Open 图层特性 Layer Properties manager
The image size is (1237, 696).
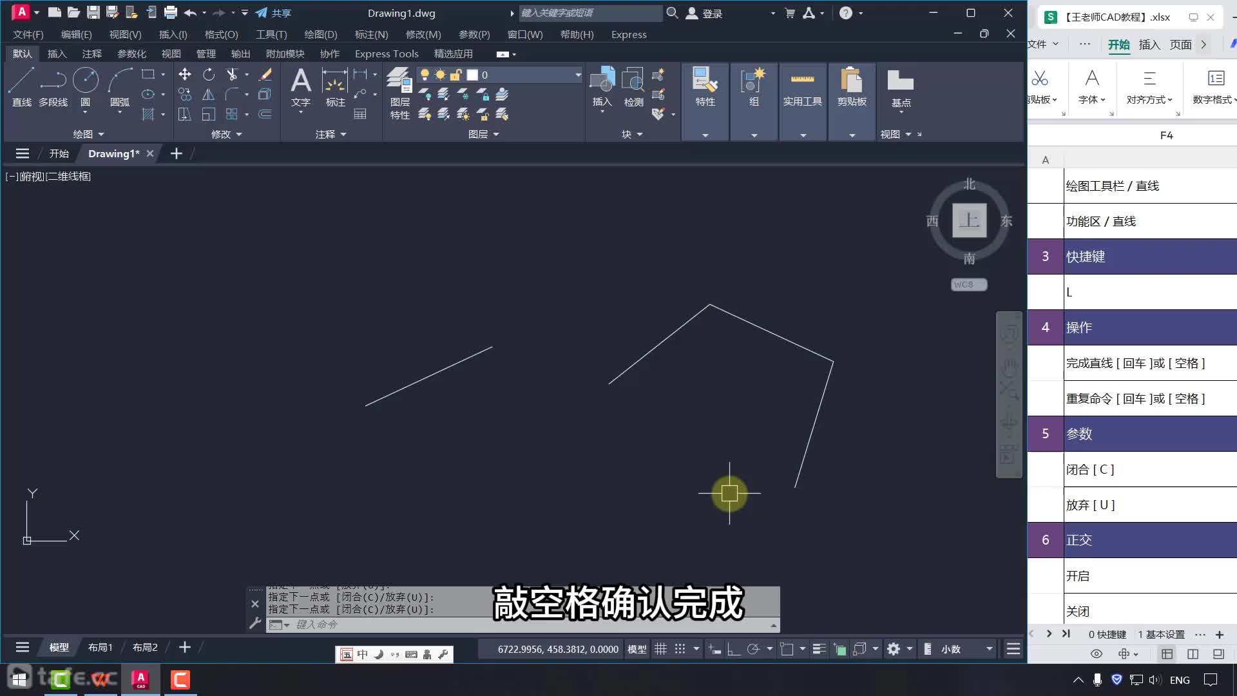pos(399,93)
